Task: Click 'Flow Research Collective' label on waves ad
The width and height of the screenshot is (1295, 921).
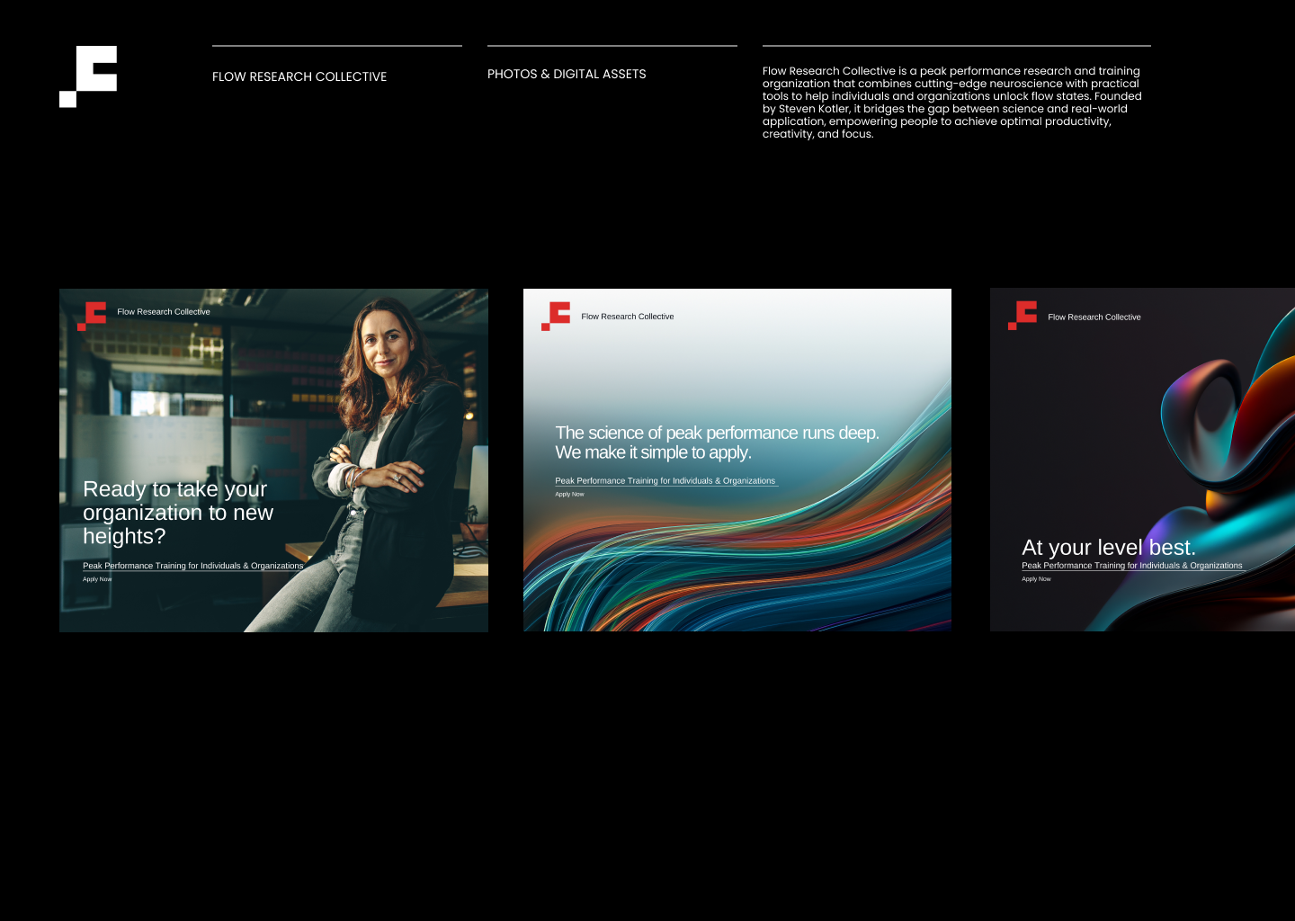Action: coord(628,317)
